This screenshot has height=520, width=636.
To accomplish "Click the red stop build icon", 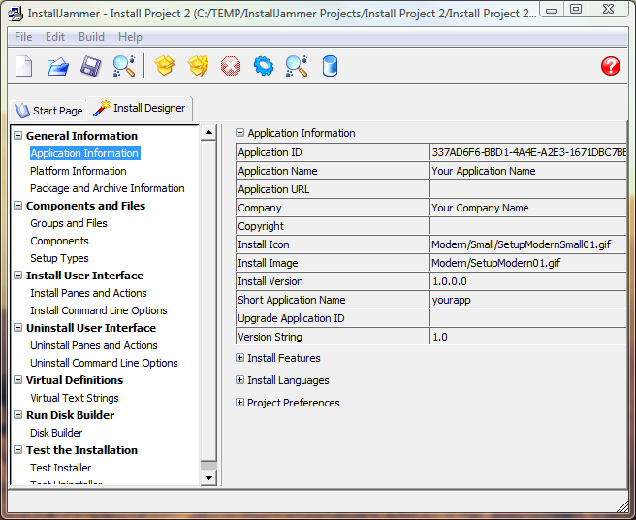I will pos(231,66).
